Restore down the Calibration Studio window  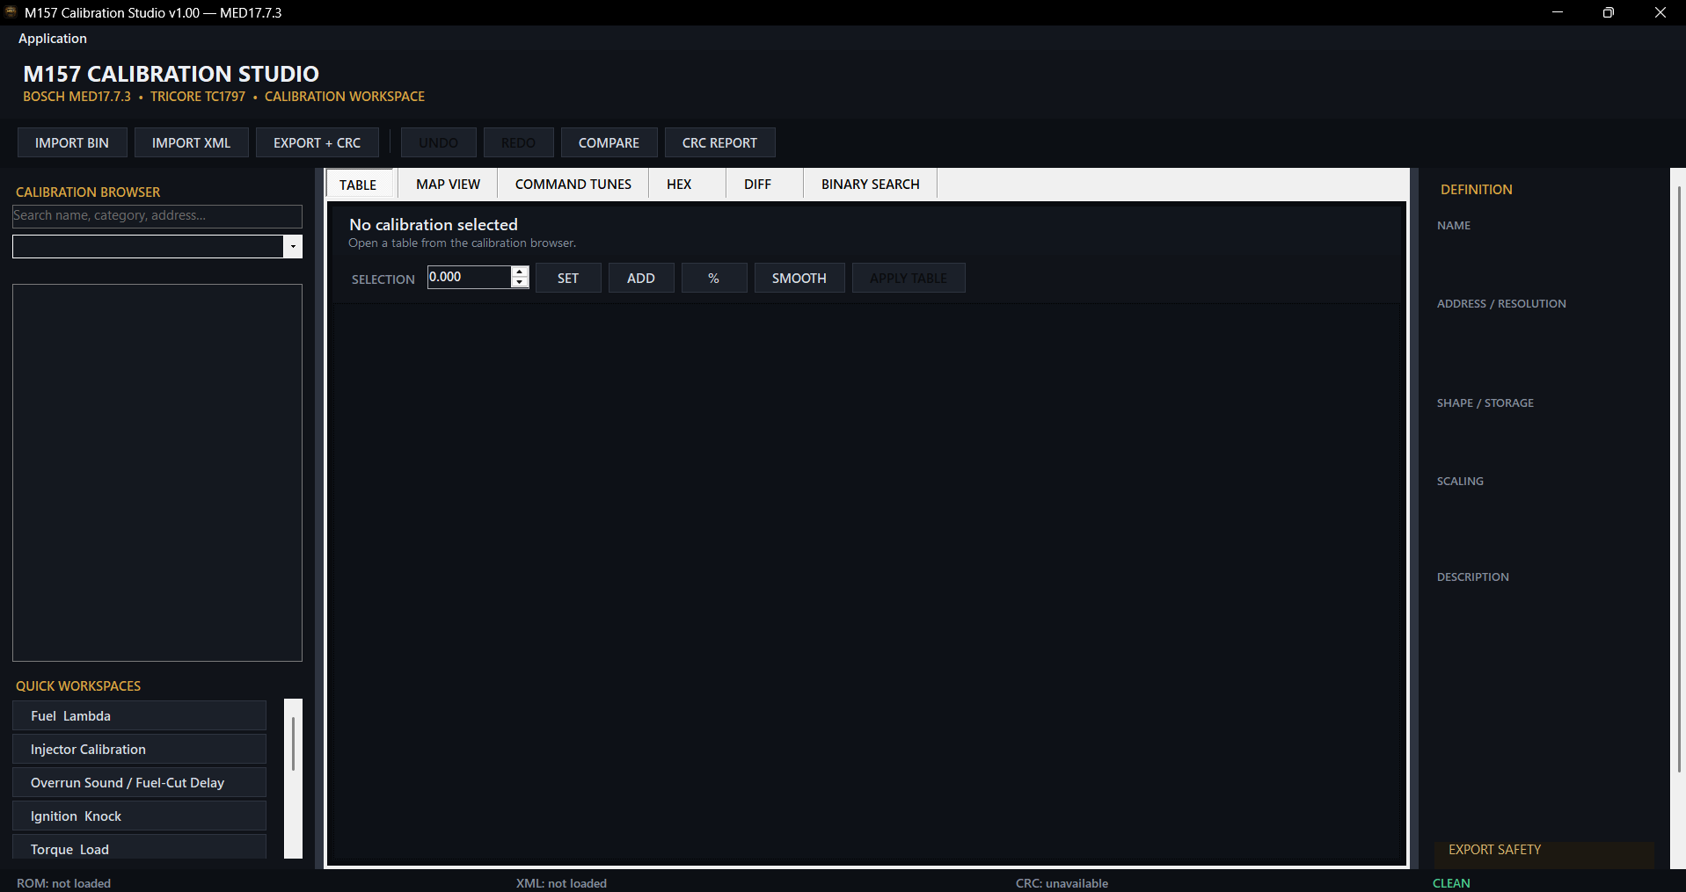point(1609,12)
